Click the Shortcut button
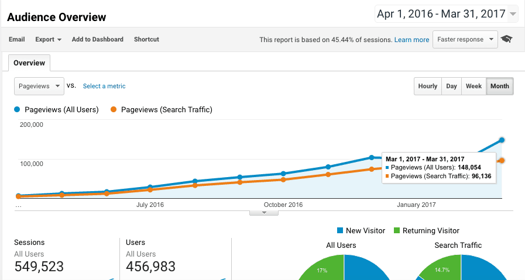Viewport: 525px width, 280px height. pos(146,39)
